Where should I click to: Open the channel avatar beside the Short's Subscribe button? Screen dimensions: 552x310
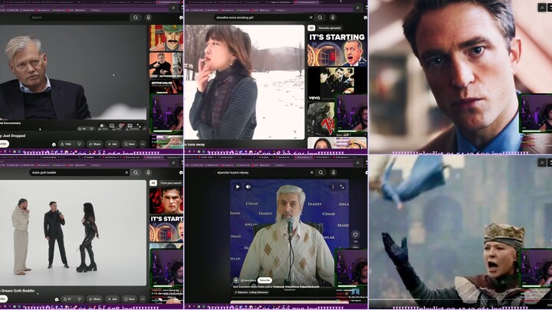236,280
